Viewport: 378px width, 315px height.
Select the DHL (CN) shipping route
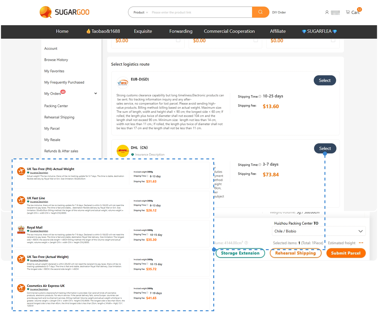point(325,148)
